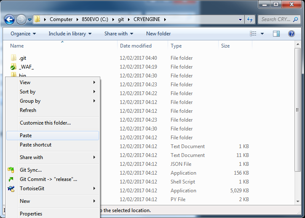Image resolution: width=305 pixels, height=218 pixels.
Task: Expand the arrow after Computer breadcrumb
Action: (77, 19)
